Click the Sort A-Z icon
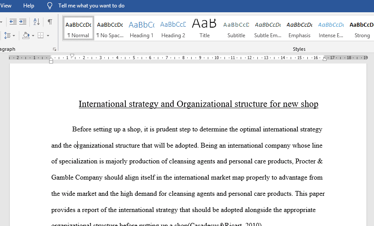Viewport: 374px width, 226px height. point(36,22)
